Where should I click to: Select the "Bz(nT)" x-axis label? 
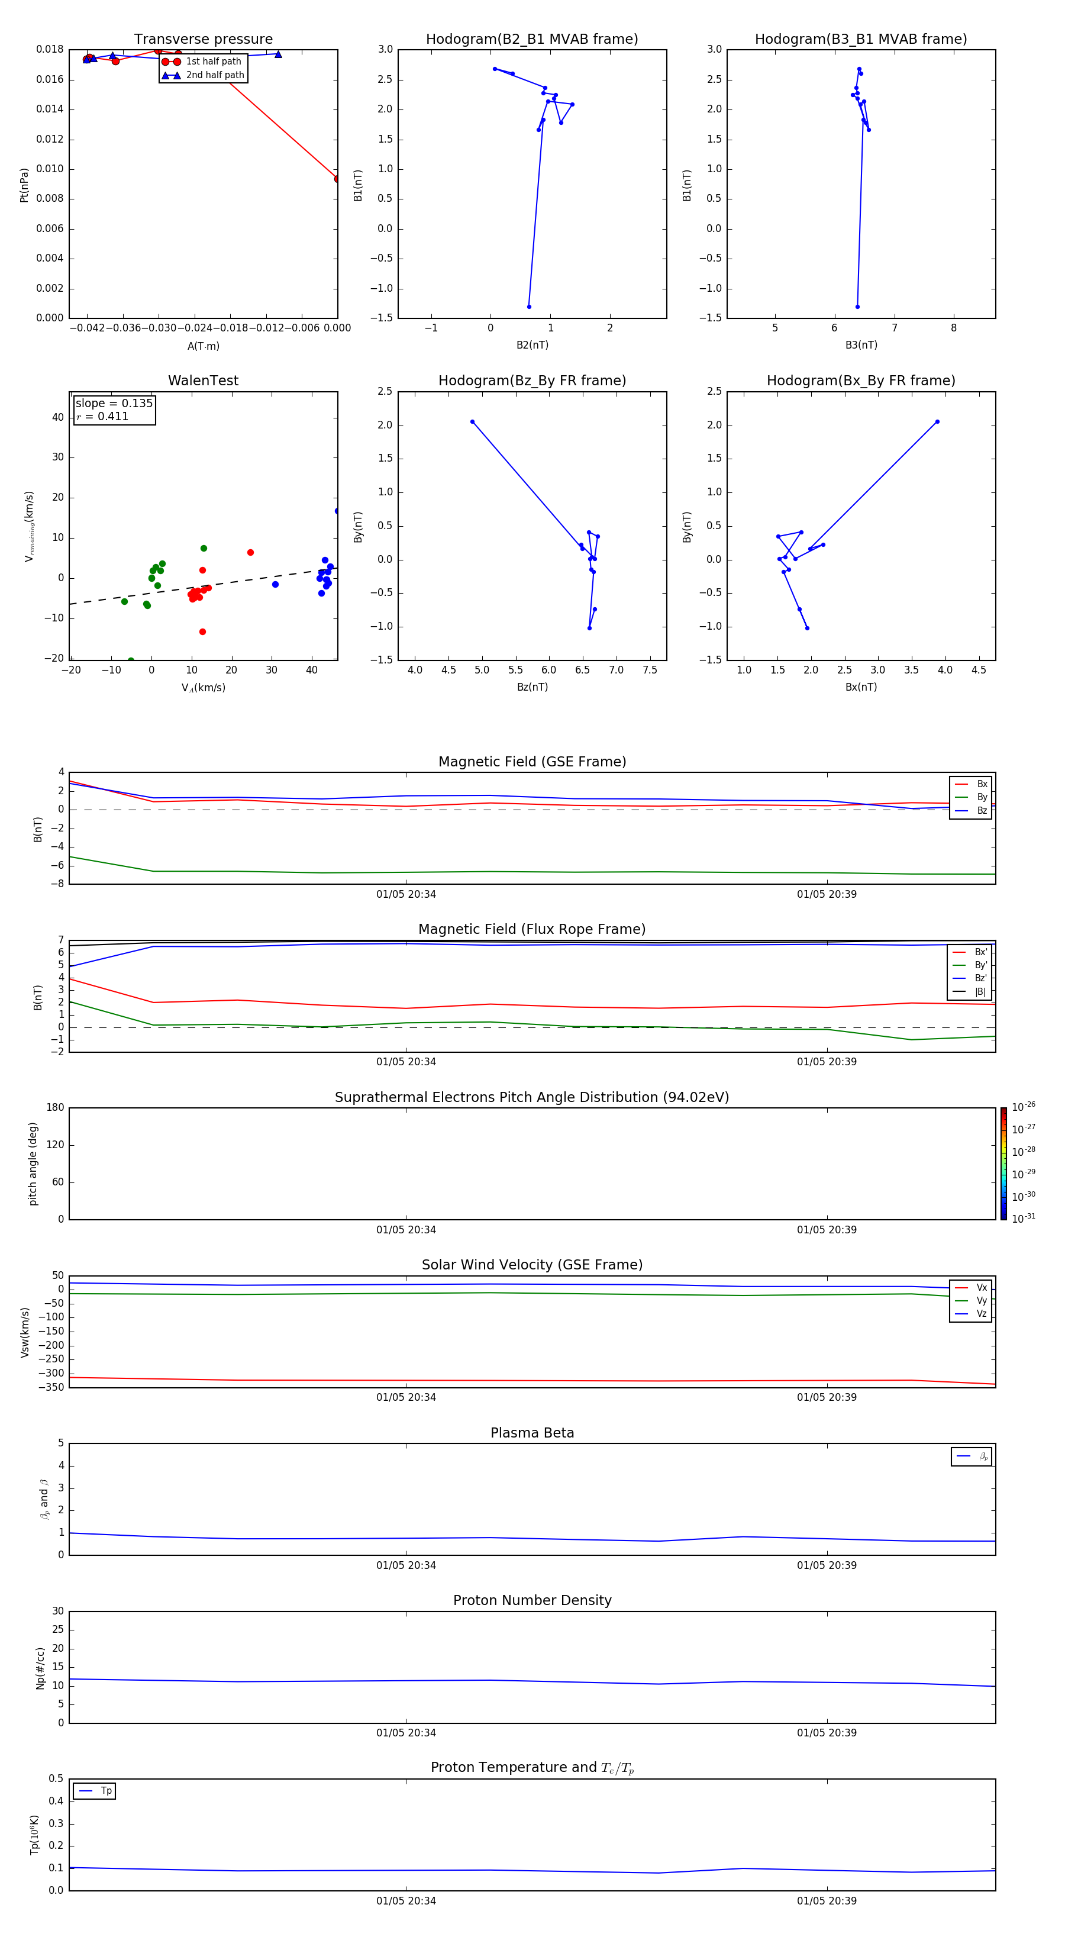pos(532,687)
